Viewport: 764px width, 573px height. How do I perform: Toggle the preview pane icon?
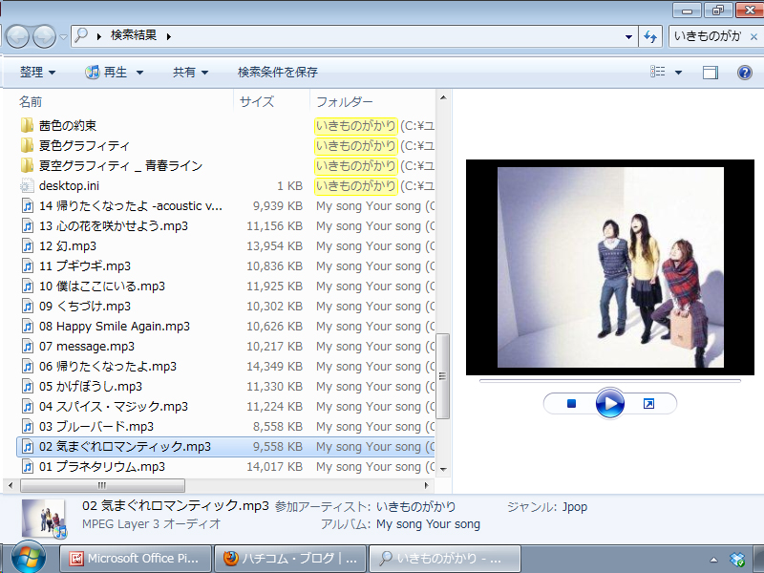(x=710, y=73)
